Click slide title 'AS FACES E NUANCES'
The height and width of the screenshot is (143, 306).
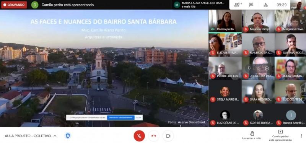103,21
